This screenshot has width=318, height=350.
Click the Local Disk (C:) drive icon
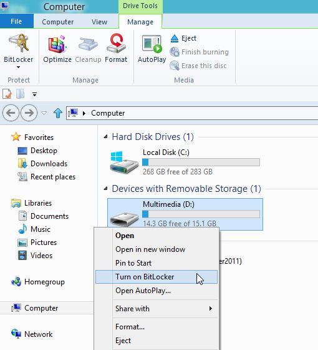pos(124,162)
